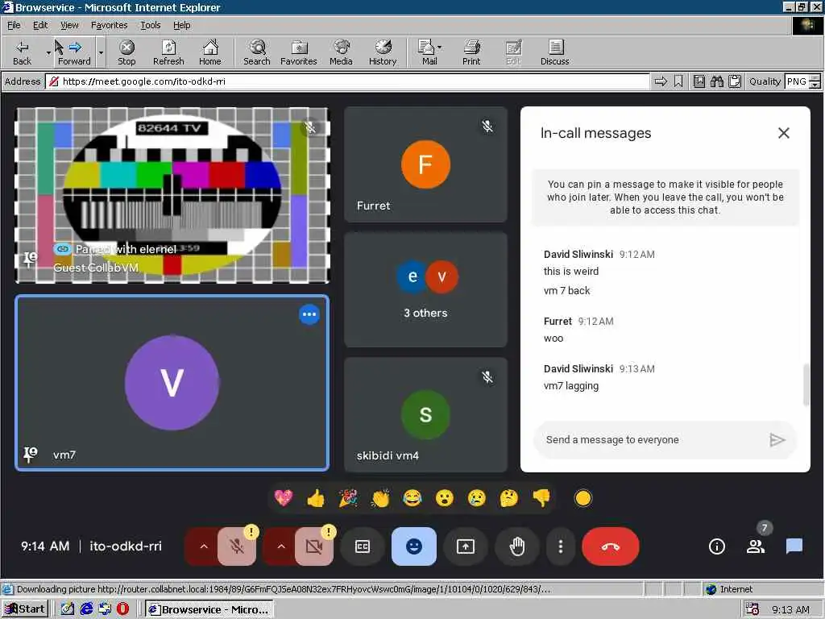825x619 pixels.
Task: Open the Help menu
Action: (x=181, y=25)
